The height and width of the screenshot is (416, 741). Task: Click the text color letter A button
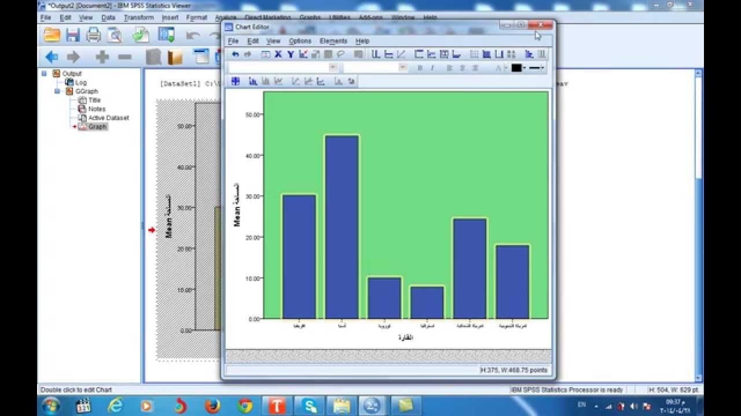[500, 68]
